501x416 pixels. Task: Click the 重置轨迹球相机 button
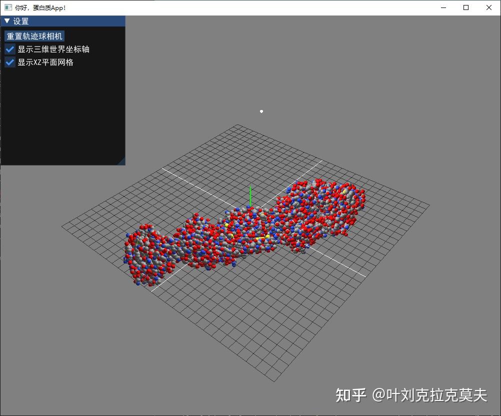(34, 36)
